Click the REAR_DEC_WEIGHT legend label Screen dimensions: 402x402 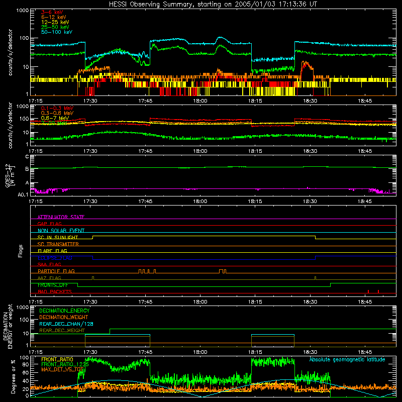[62, 331]
